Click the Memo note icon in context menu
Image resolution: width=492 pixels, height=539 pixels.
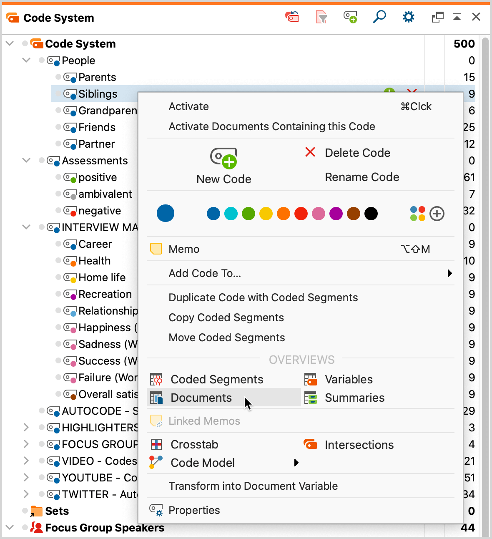pos(156,249)
